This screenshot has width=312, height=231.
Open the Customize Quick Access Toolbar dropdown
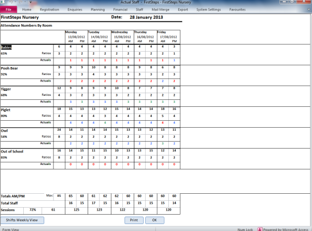click(31, 2)
